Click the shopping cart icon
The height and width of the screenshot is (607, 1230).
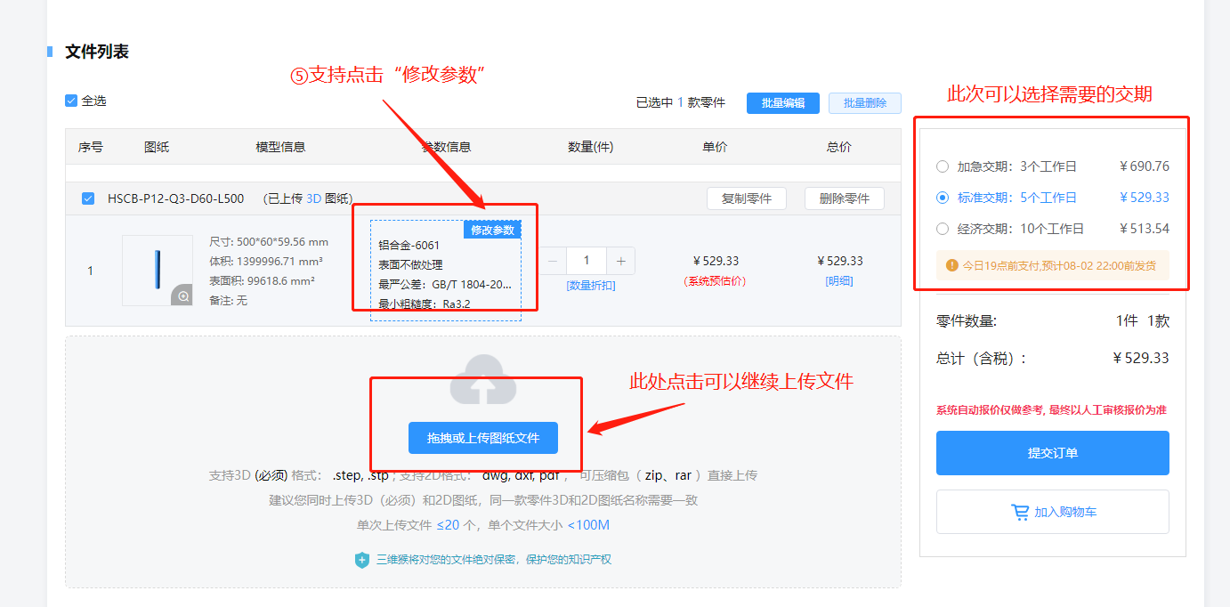(1020, 513)
